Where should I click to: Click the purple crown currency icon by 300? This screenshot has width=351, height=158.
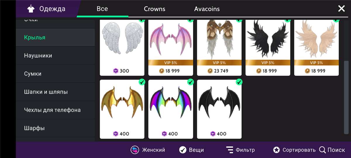[116, 71]
